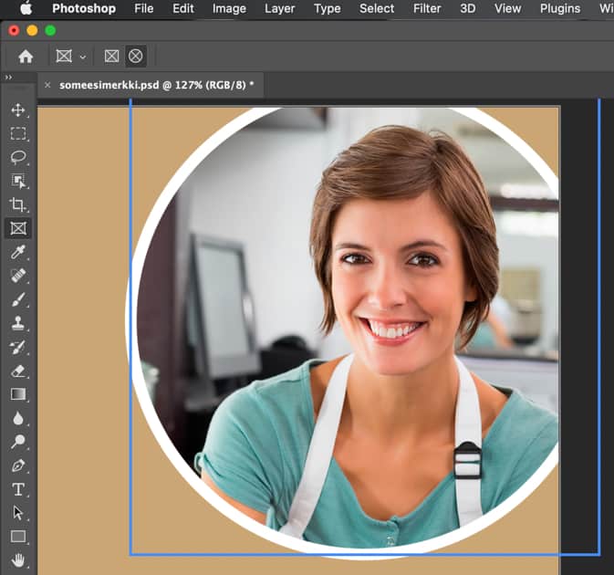The width and height of the screenshot is (614, 575).
Task: Select the Gradient tool
Action: (18, 394)
